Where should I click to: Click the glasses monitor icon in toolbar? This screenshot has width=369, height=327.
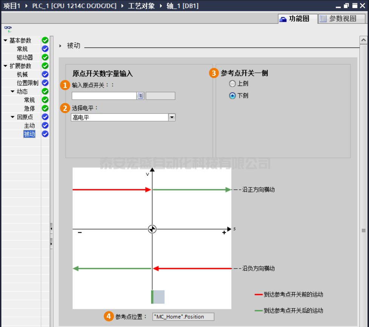point(8,29)
